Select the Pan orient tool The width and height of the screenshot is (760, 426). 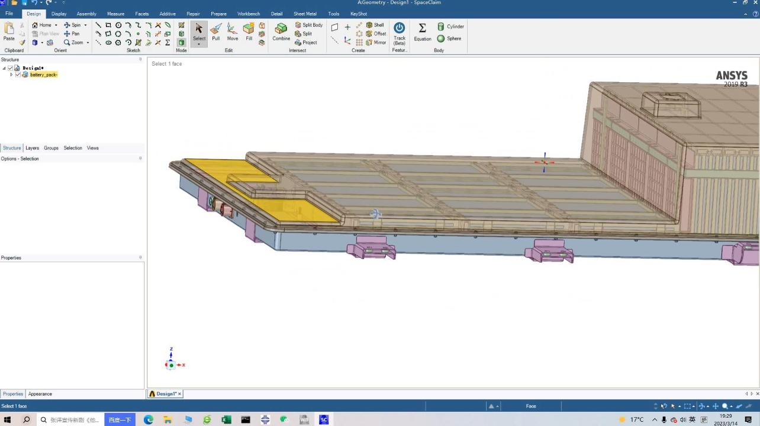tap(72, 34)
